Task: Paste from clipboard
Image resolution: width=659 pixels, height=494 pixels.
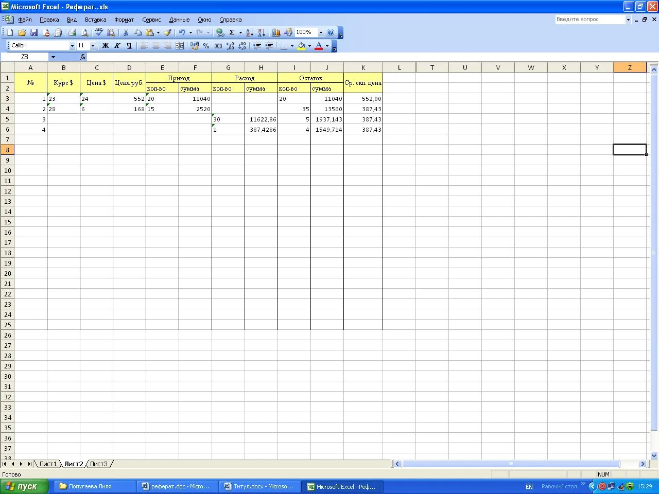Action: (150, 32)
